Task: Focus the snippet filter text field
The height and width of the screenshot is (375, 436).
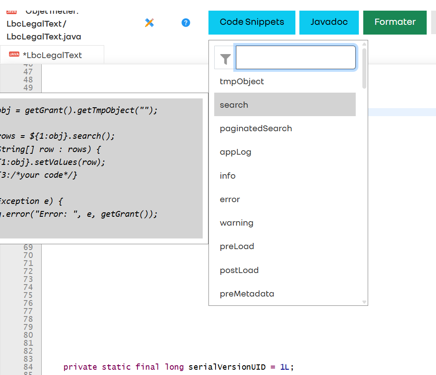Action: [295, 58]
